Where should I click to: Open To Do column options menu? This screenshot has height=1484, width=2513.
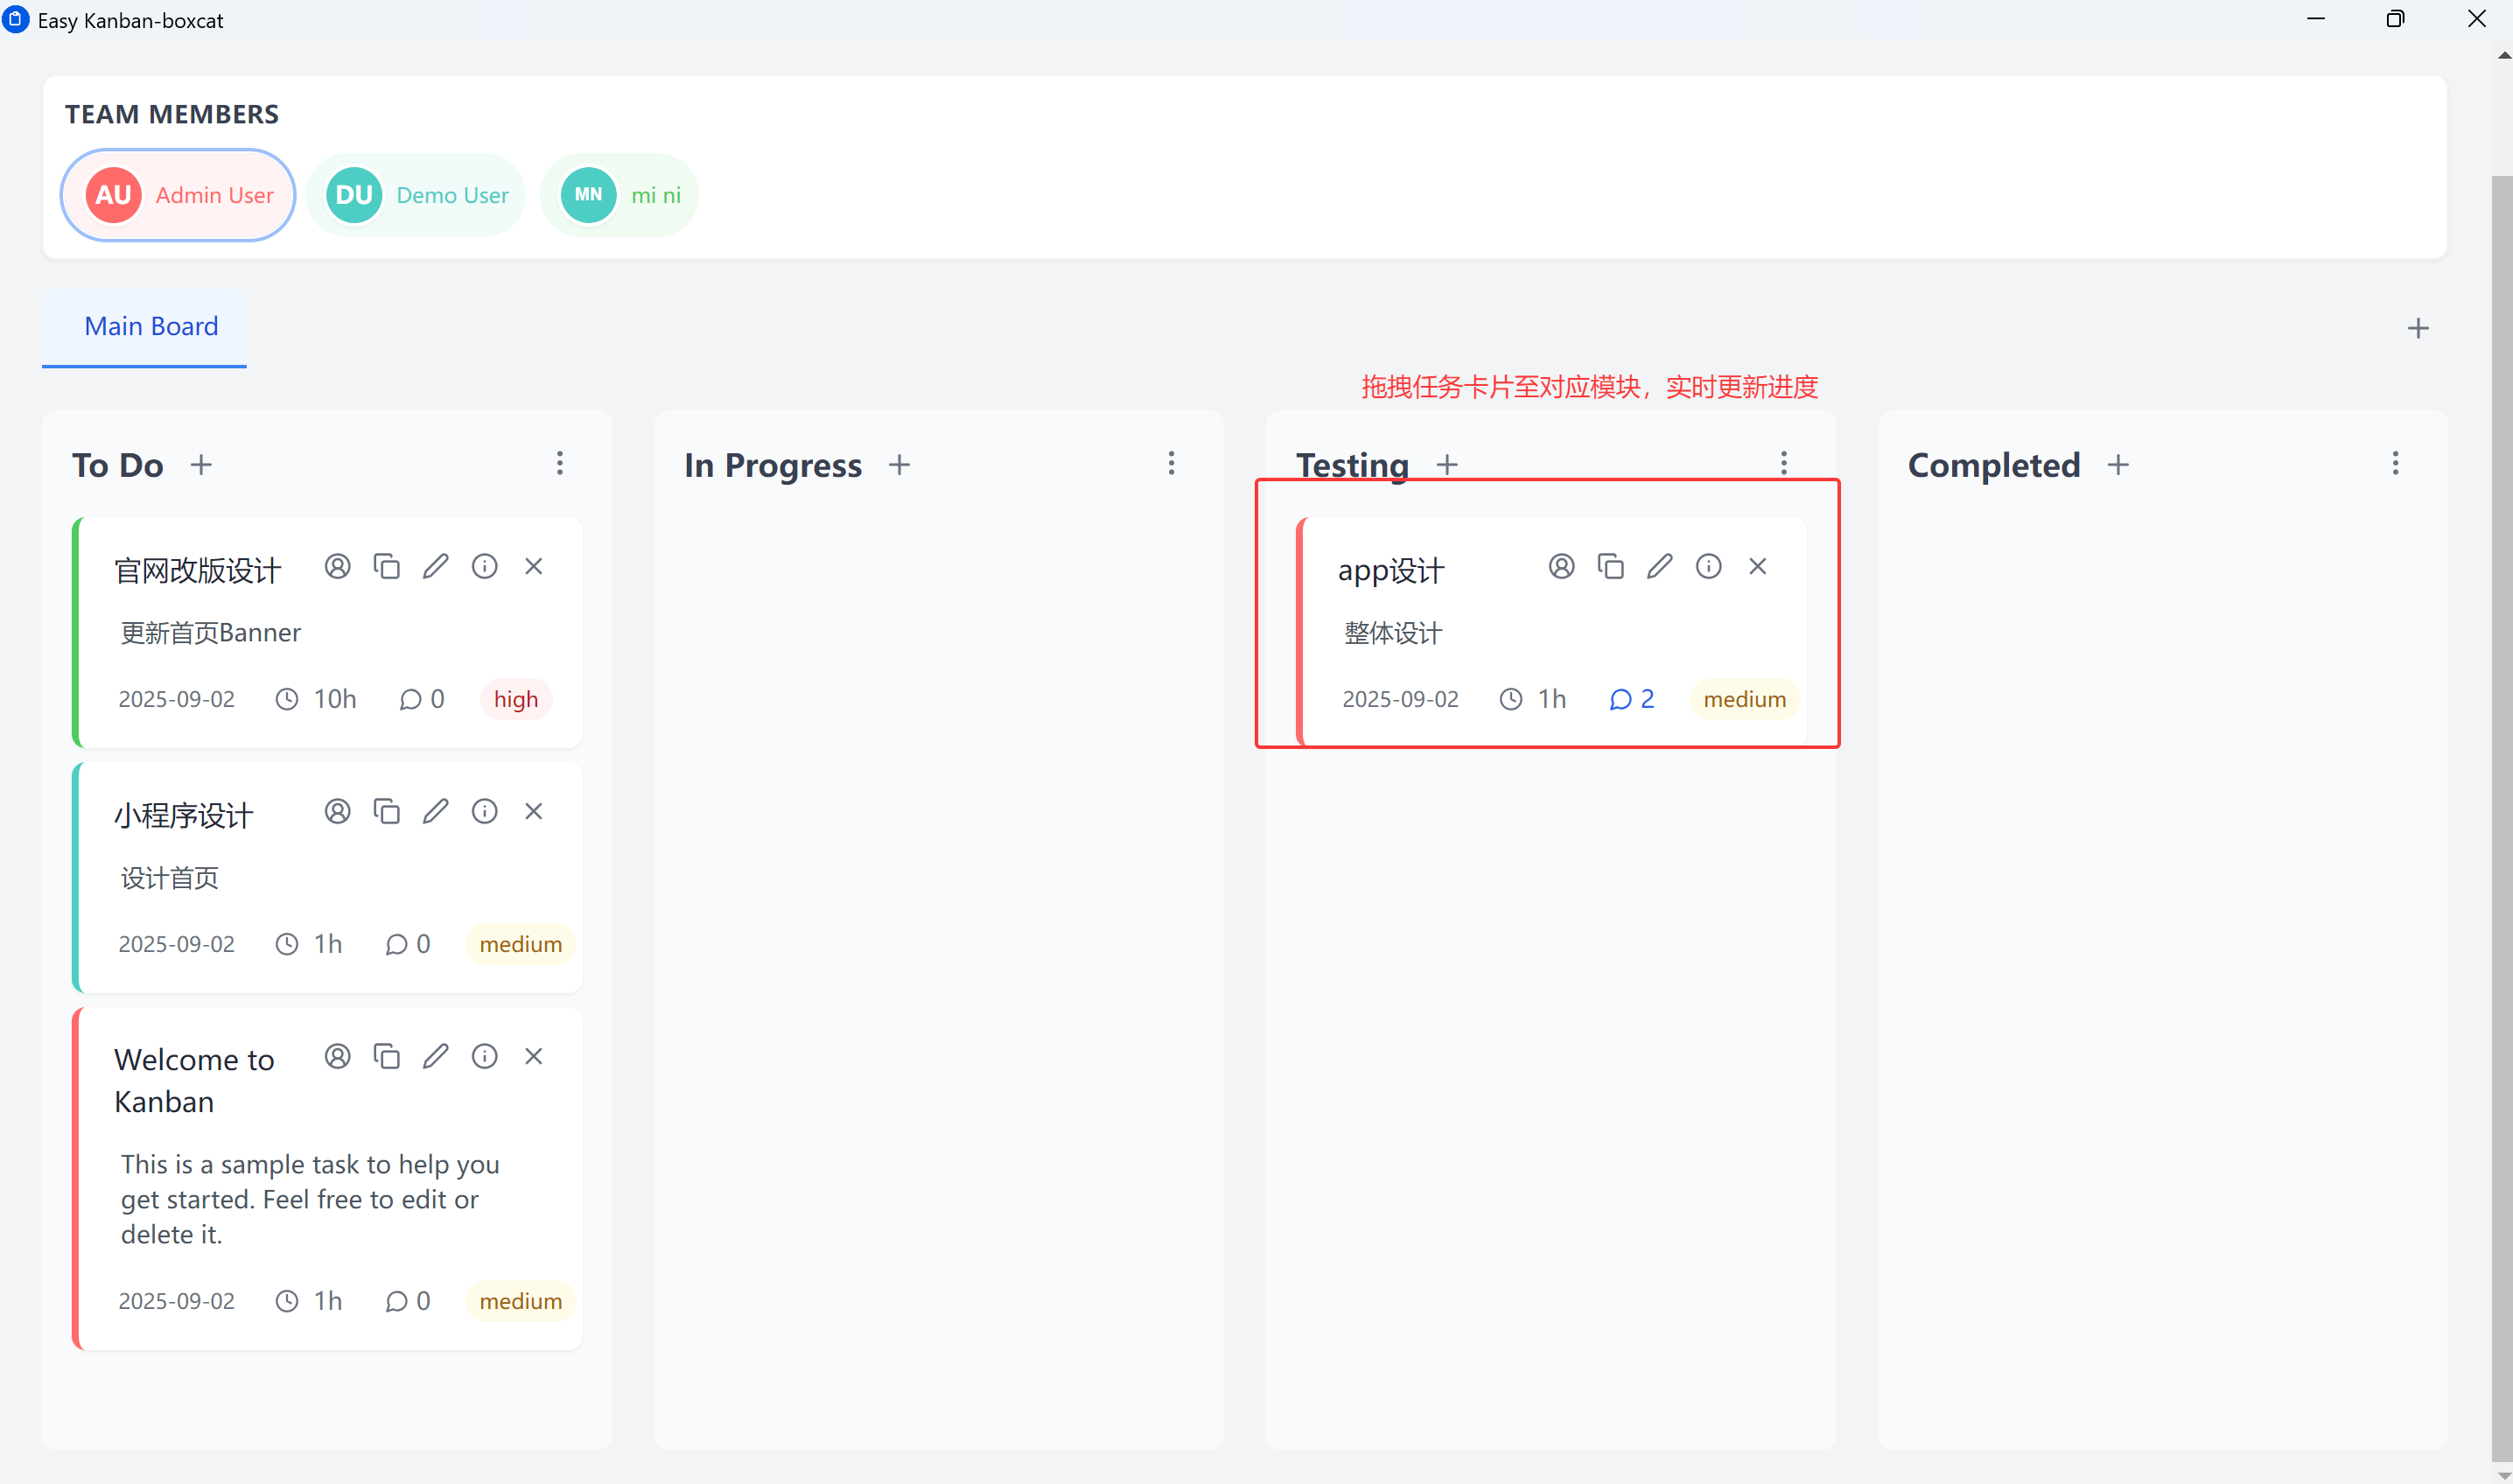click(560, 463)
